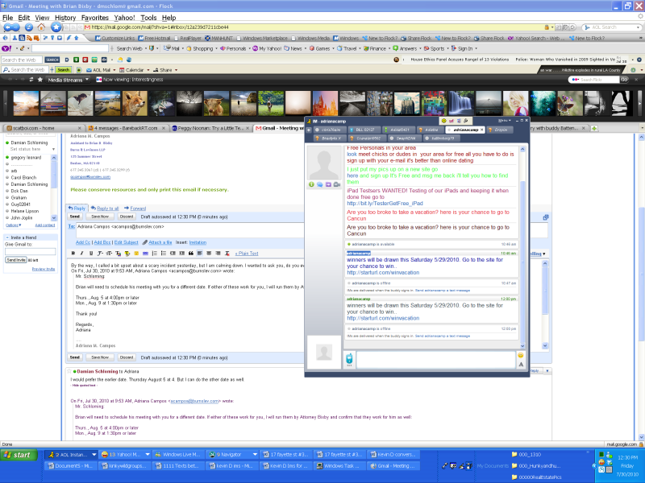
Task: Click the Reload page icon
Action: 29,27
